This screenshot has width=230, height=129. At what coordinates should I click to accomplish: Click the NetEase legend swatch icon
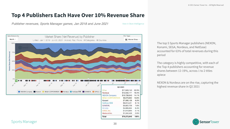pos(71,92)
